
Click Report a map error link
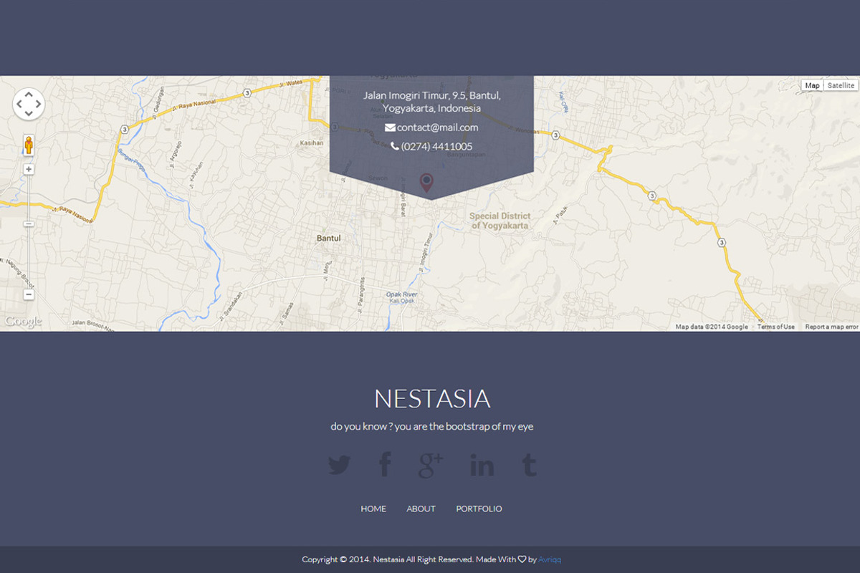831,327
